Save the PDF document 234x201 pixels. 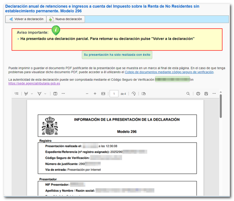click(x=206, y=94)
